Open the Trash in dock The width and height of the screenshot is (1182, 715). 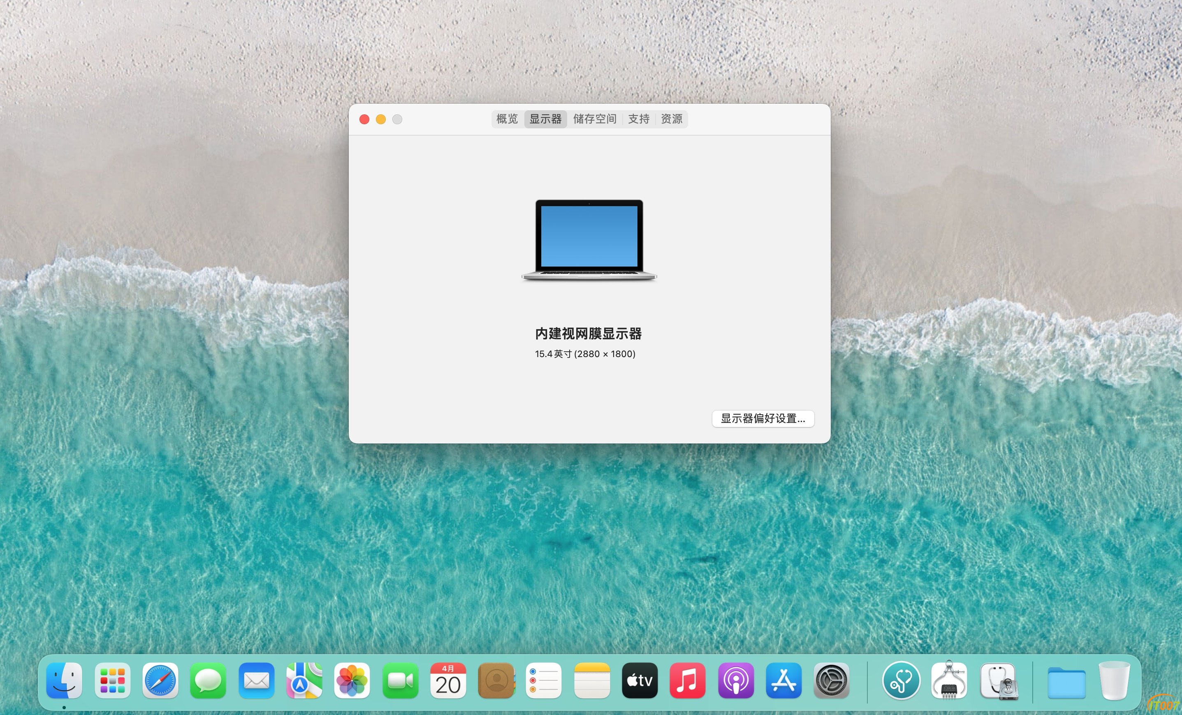point(1114,680)
